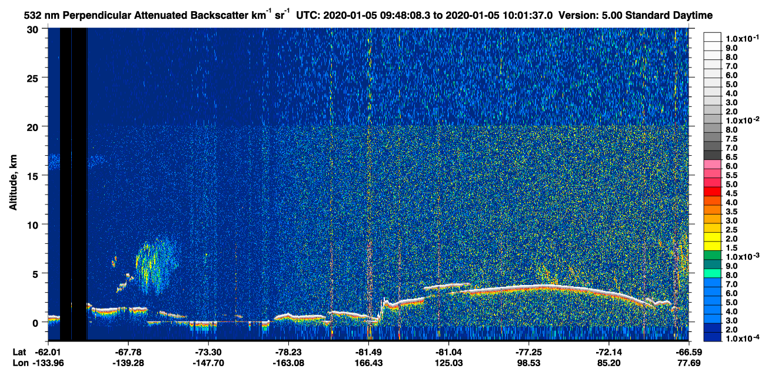Image resolution: width=765 pixels, height=392 pixels.
Task: Click longitude value "125.03"
Action: coord(448,363)
